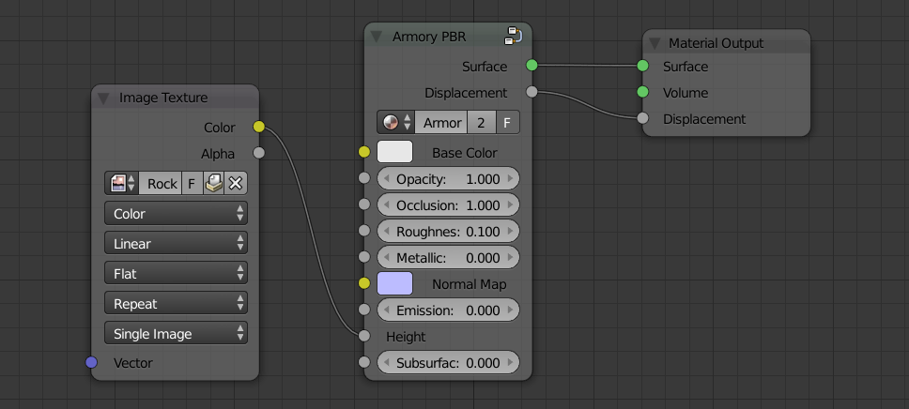
Task: Click the Rock image name field
Action: 161,183
